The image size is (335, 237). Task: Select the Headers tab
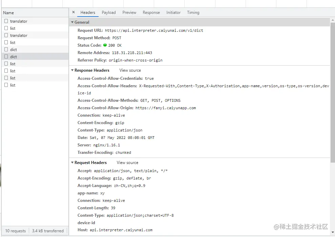click(88, 13)
